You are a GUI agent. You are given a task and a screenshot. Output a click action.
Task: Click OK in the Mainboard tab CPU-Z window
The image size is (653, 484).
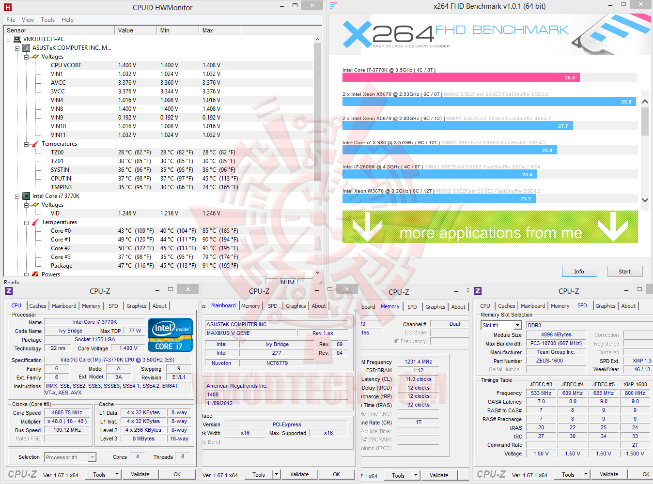coord(337,474)
